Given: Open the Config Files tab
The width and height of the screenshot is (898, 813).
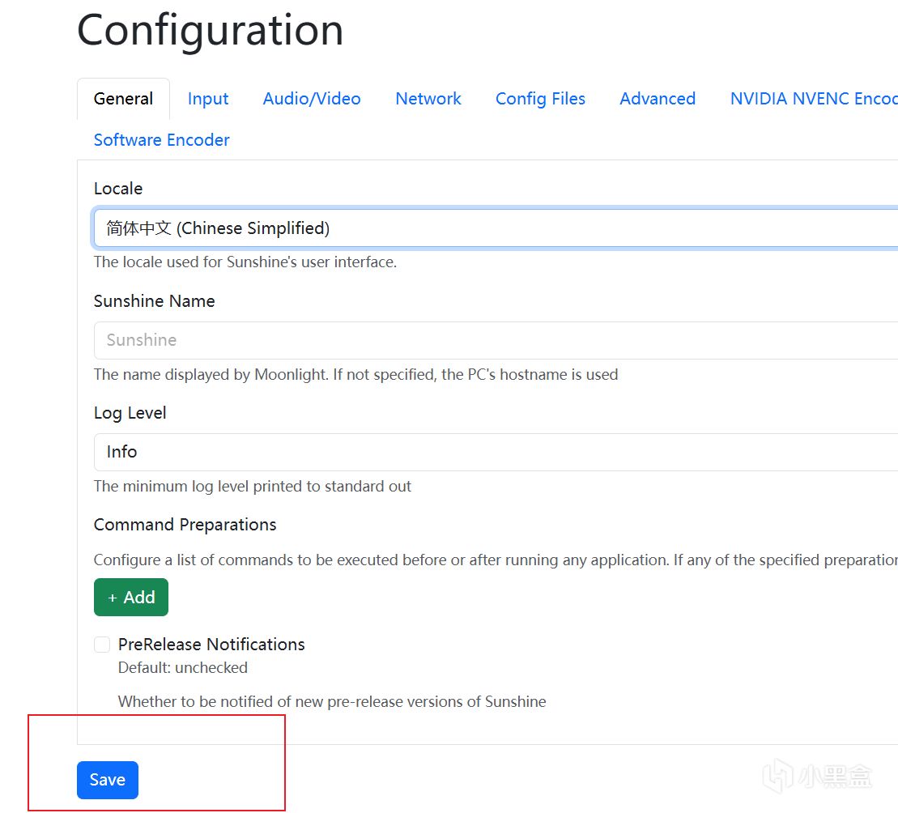Looking at the screenshot, I should click(x=540, y=99).
